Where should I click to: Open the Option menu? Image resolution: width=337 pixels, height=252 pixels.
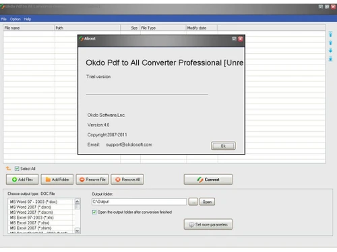pos(15,19)
